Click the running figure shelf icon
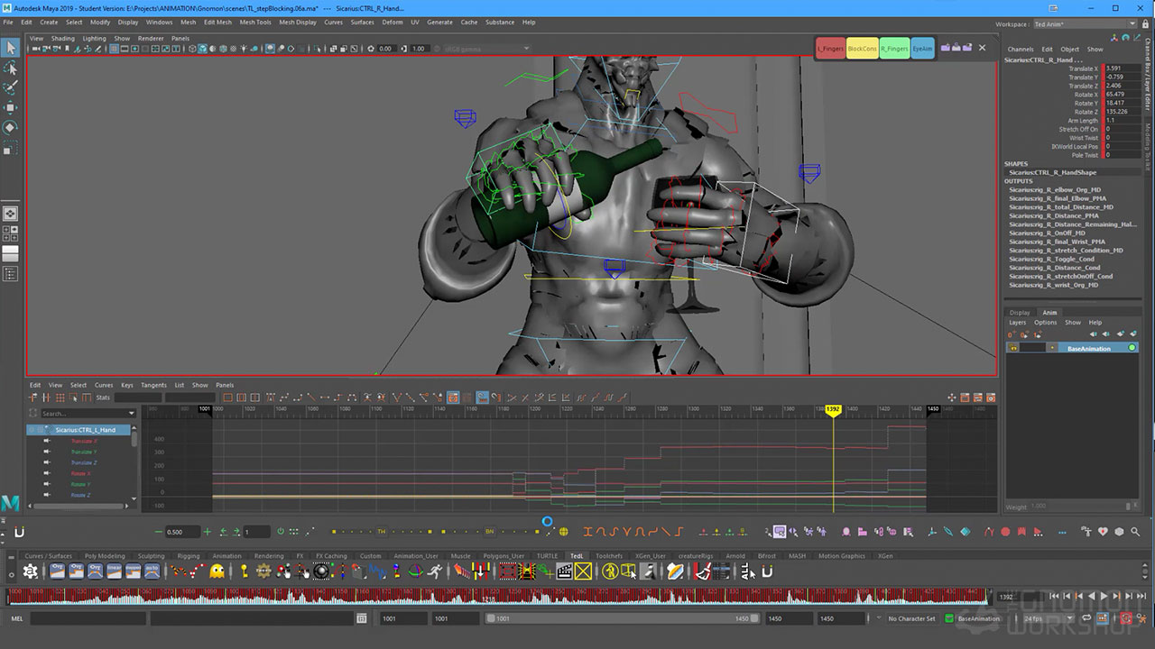This screenshot has width=1155, height=649. 436,571
